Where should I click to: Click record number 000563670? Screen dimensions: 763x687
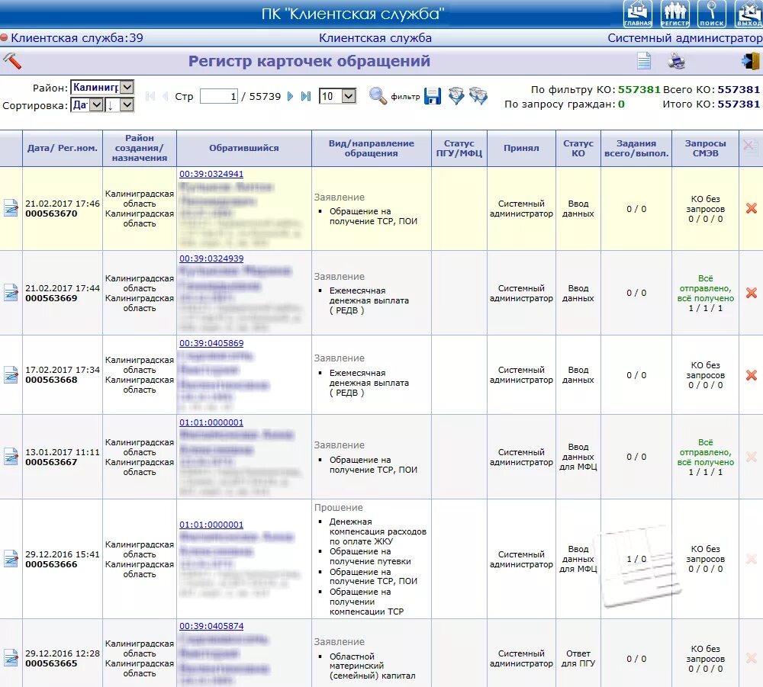pos(51,213)
